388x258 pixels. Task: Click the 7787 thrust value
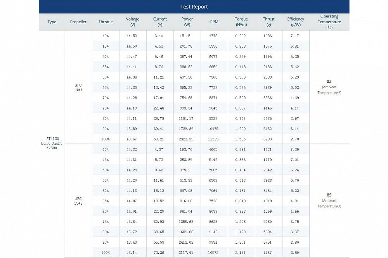[x=267, y=253]
